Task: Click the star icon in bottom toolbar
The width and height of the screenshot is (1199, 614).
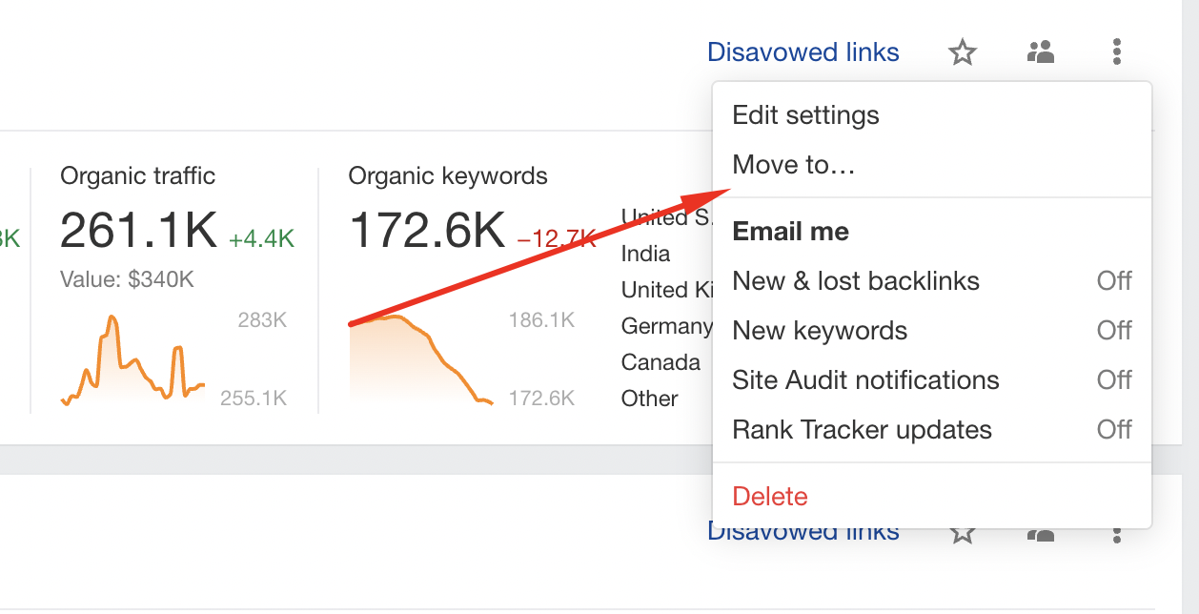Action: pyautogui.click(x=962, y=536)
